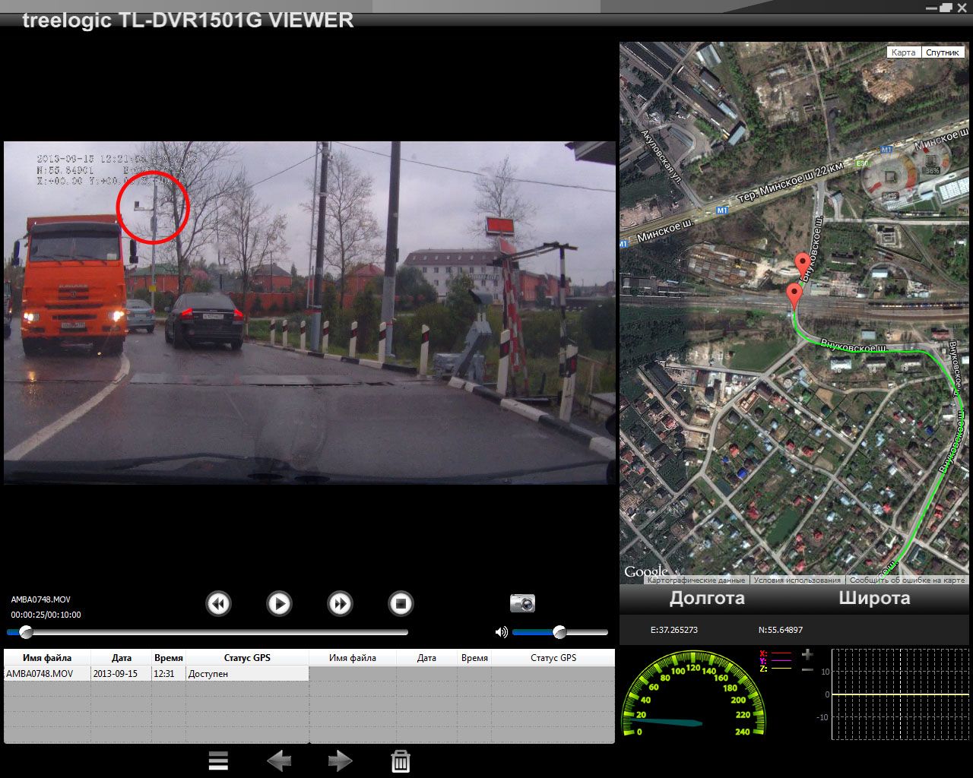Click the playback time 00:00:25/00:10:00

point(46,615)
